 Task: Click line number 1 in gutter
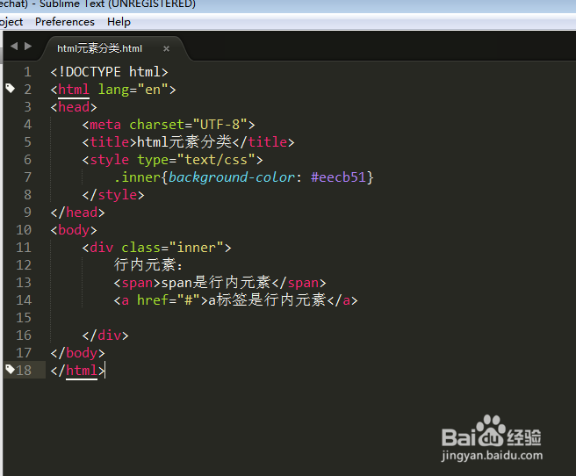27,72
